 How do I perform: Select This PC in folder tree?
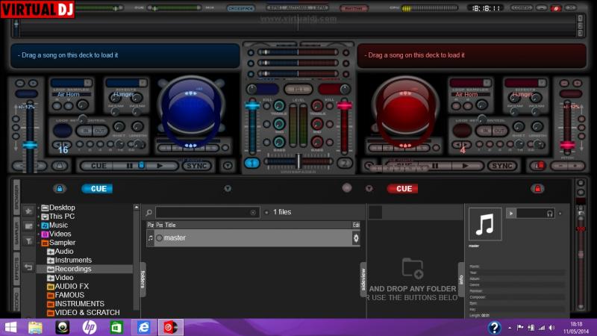(x=62, y=217)
